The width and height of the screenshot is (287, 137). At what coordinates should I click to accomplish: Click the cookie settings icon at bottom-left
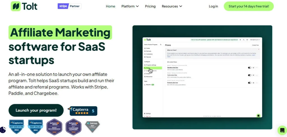tap(3, 130)
